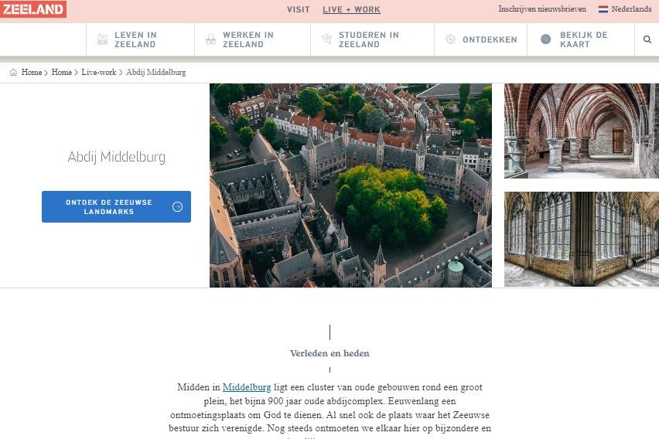Open the Werken in Zeeland menu

tap(253, 39)
